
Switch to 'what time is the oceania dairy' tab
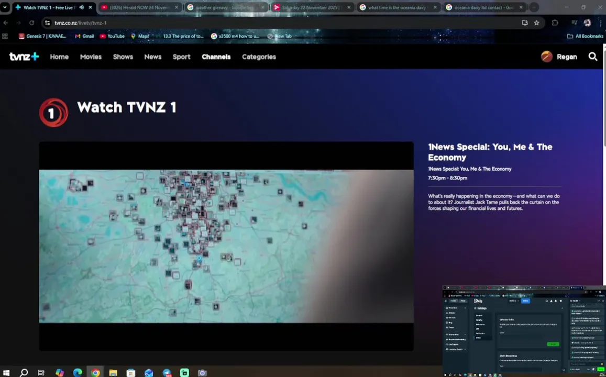click(x=399, y=7)
